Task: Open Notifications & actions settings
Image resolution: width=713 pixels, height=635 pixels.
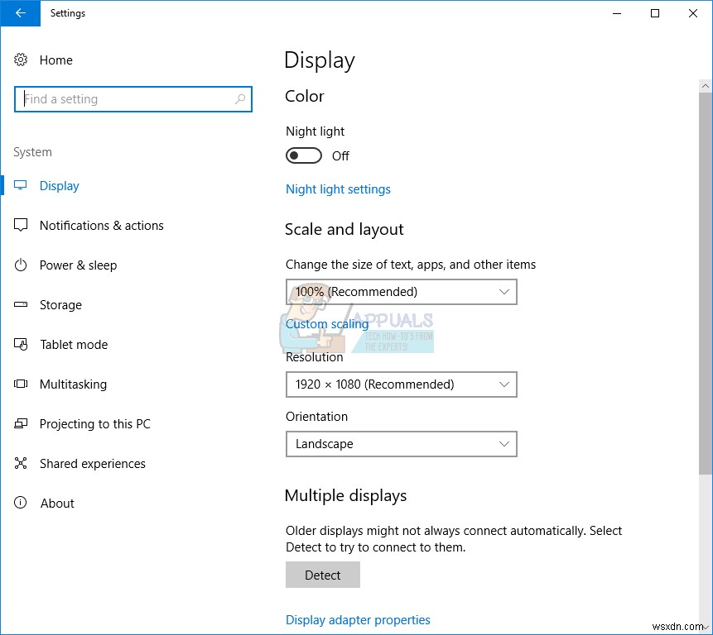Action: pos(101,226)
